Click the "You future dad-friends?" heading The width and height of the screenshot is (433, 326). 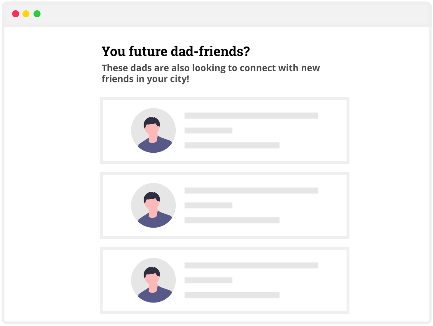click(176, 51)
